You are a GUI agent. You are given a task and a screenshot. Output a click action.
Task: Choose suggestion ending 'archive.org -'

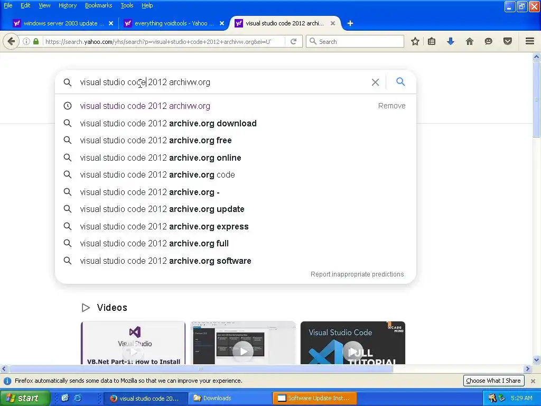236,192
